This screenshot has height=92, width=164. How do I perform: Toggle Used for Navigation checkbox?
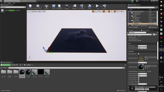139,78
